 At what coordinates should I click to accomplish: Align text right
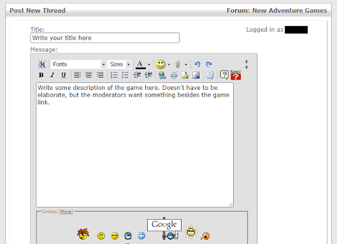(100, 75)
